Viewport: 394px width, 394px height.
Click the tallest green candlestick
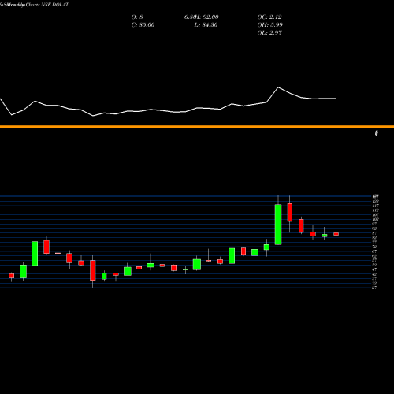(x=278, y=225)
